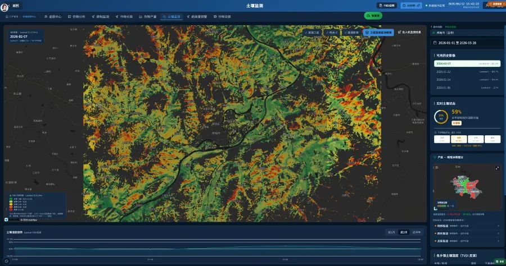This screenshot has height=266, width=506.
Task: Click the 作物灾损 tab icon
Action: (215, 17)
